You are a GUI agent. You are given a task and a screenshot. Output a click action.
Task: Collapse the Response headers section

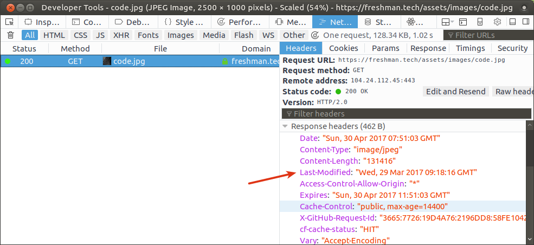click(286, 126)
